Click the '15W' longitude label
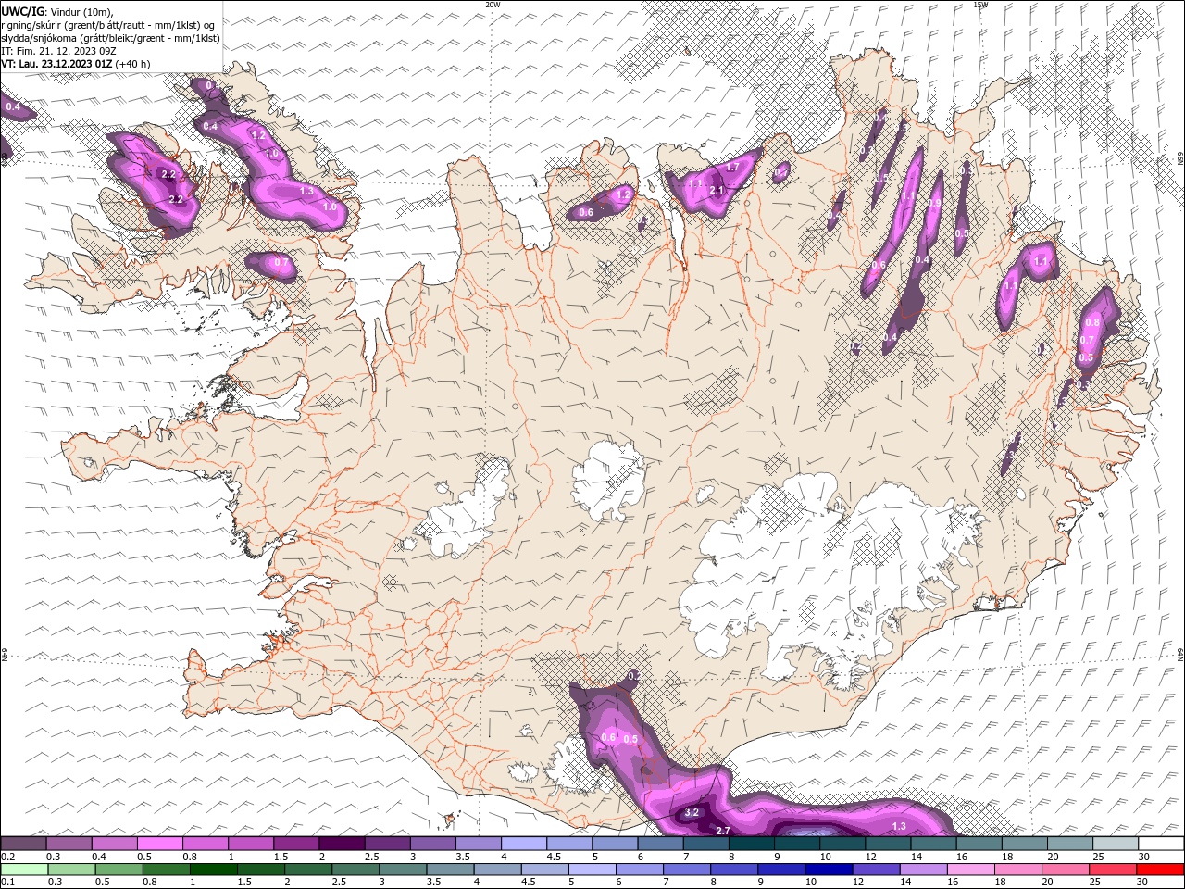 point(980,5)
